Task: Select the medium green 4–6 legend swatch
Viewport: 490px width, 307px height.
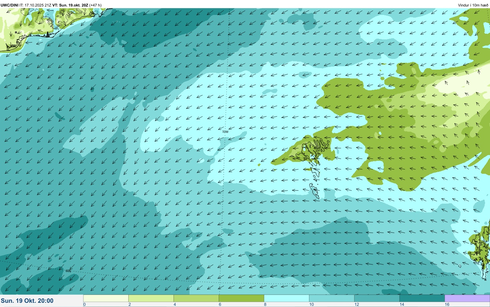Action: 196,298
